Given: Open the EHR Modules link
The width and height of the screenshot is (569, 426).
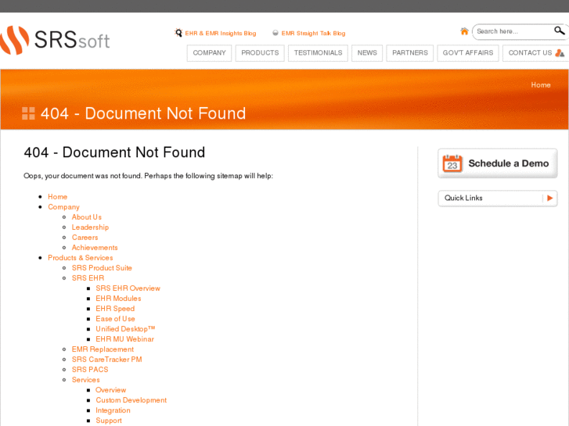Looking at the screenshot, I should pyautogui.click(x=118, y=298).
